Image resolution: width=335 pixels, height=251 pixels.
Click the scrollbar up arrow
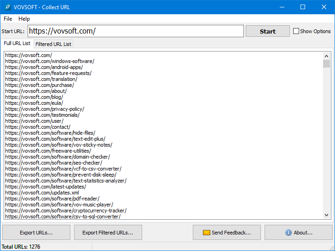(326, 56)
